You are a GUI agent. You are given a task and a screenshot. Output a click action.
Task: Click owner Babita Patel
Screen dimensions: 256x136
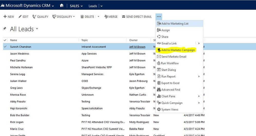pos(136,129)
